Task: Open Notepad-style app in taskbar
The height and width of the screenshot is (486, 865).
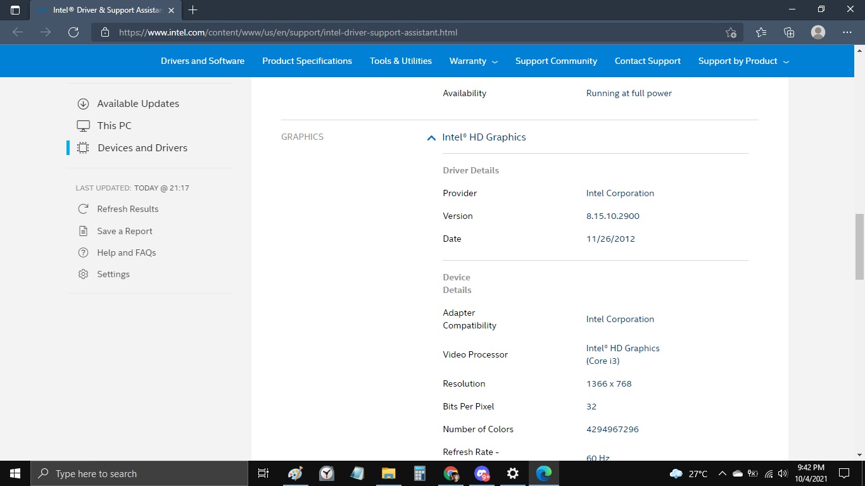Action: 358,473
